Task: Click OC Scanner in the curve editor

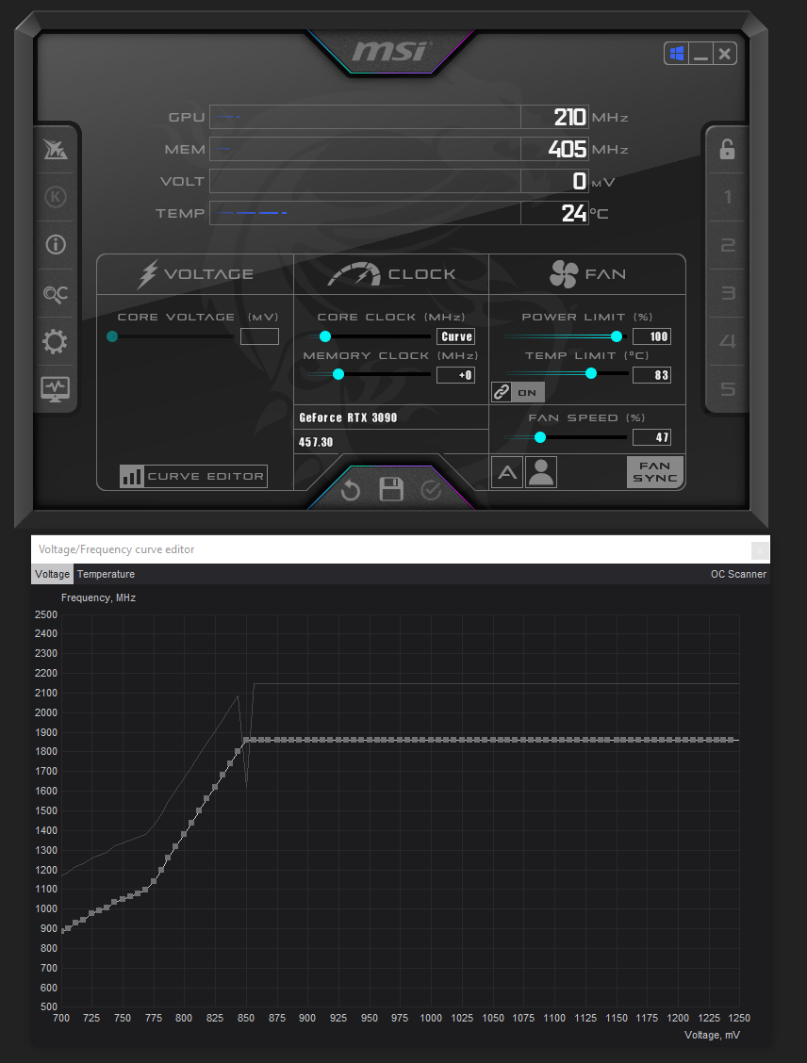Action: (x=738, y=574)
